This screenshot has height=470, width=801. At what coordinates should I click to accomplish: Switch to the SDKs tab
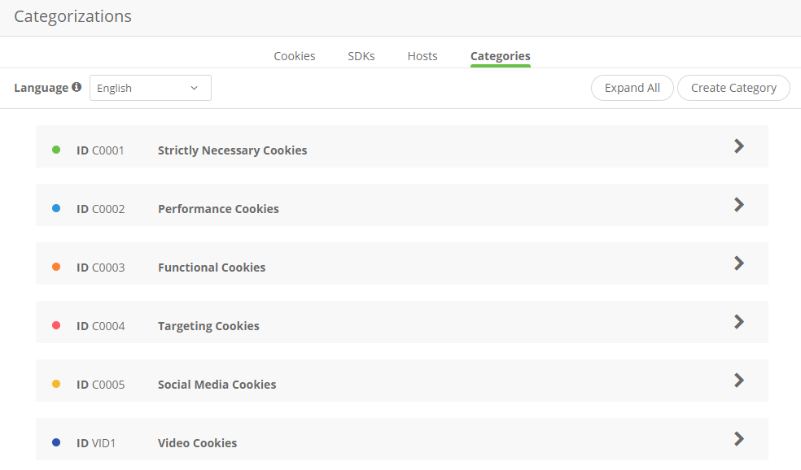361,56
